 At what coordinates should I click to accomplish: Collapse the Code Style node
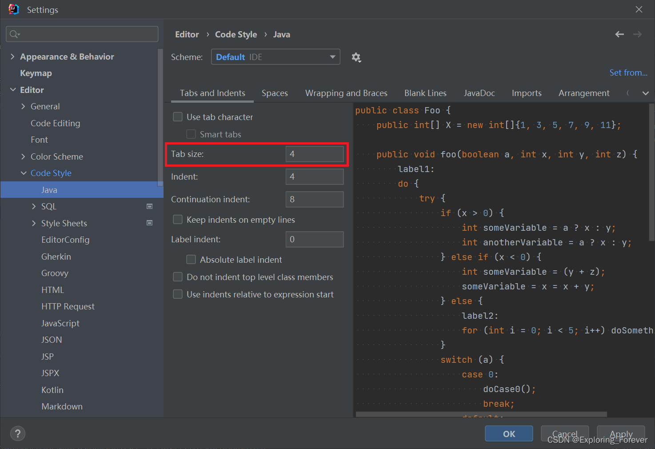[x=23, y=173]
